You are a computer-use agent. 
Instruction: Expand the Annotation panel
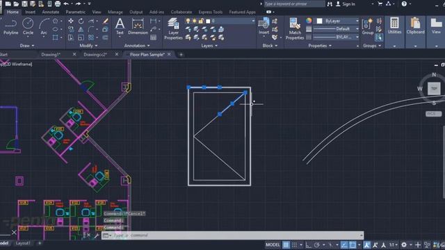click(137, 45)
